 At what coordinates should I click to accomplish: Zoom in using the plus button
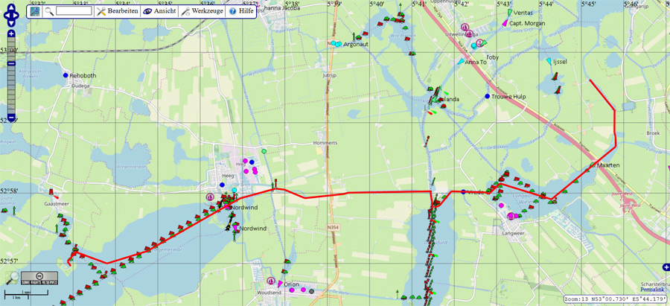click(11, 34)
